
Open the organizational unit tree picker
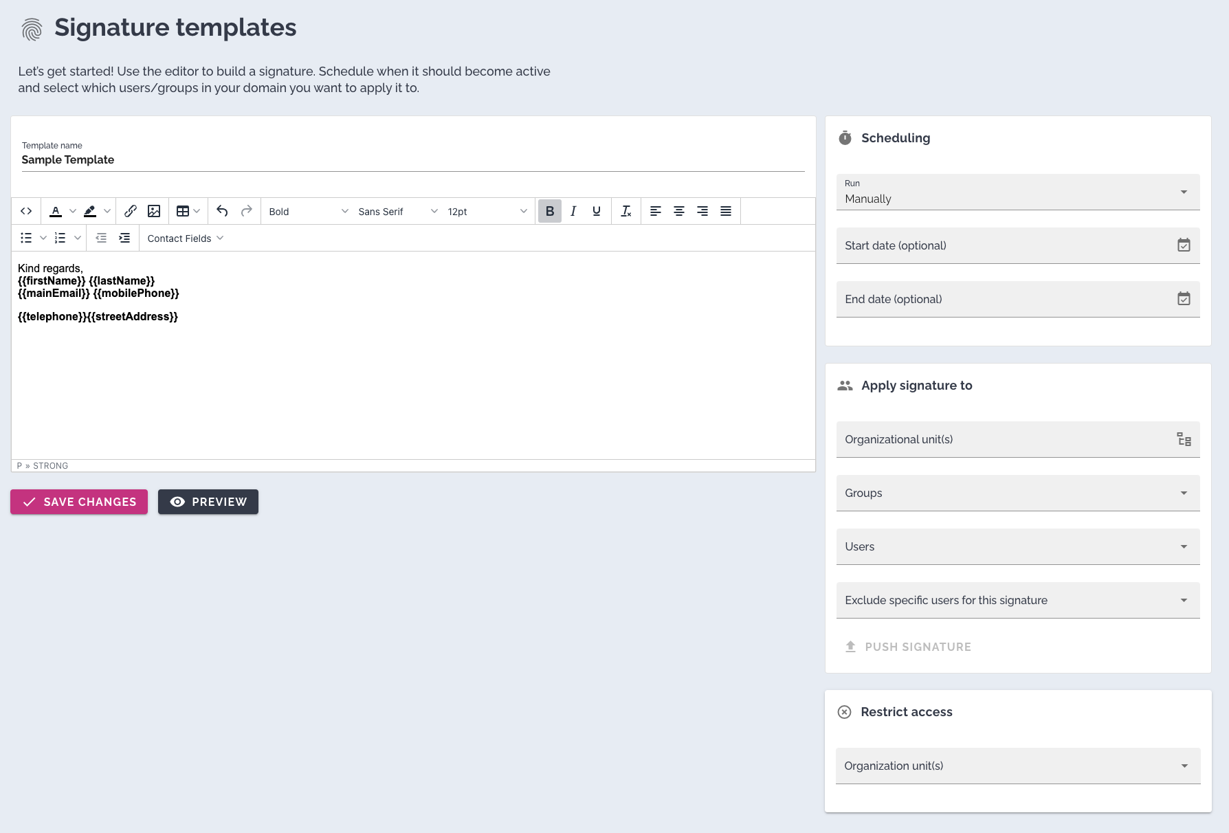click(1184, 439)
